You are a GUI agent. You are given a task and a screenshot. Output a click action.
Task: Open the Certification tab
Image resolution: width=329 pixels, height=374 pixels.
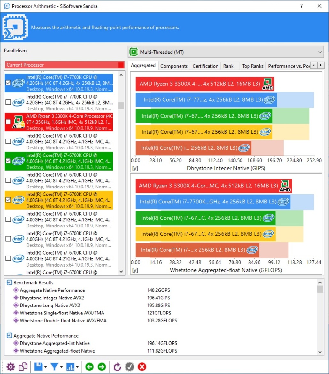pyautogui.click(x=205, y=66)
